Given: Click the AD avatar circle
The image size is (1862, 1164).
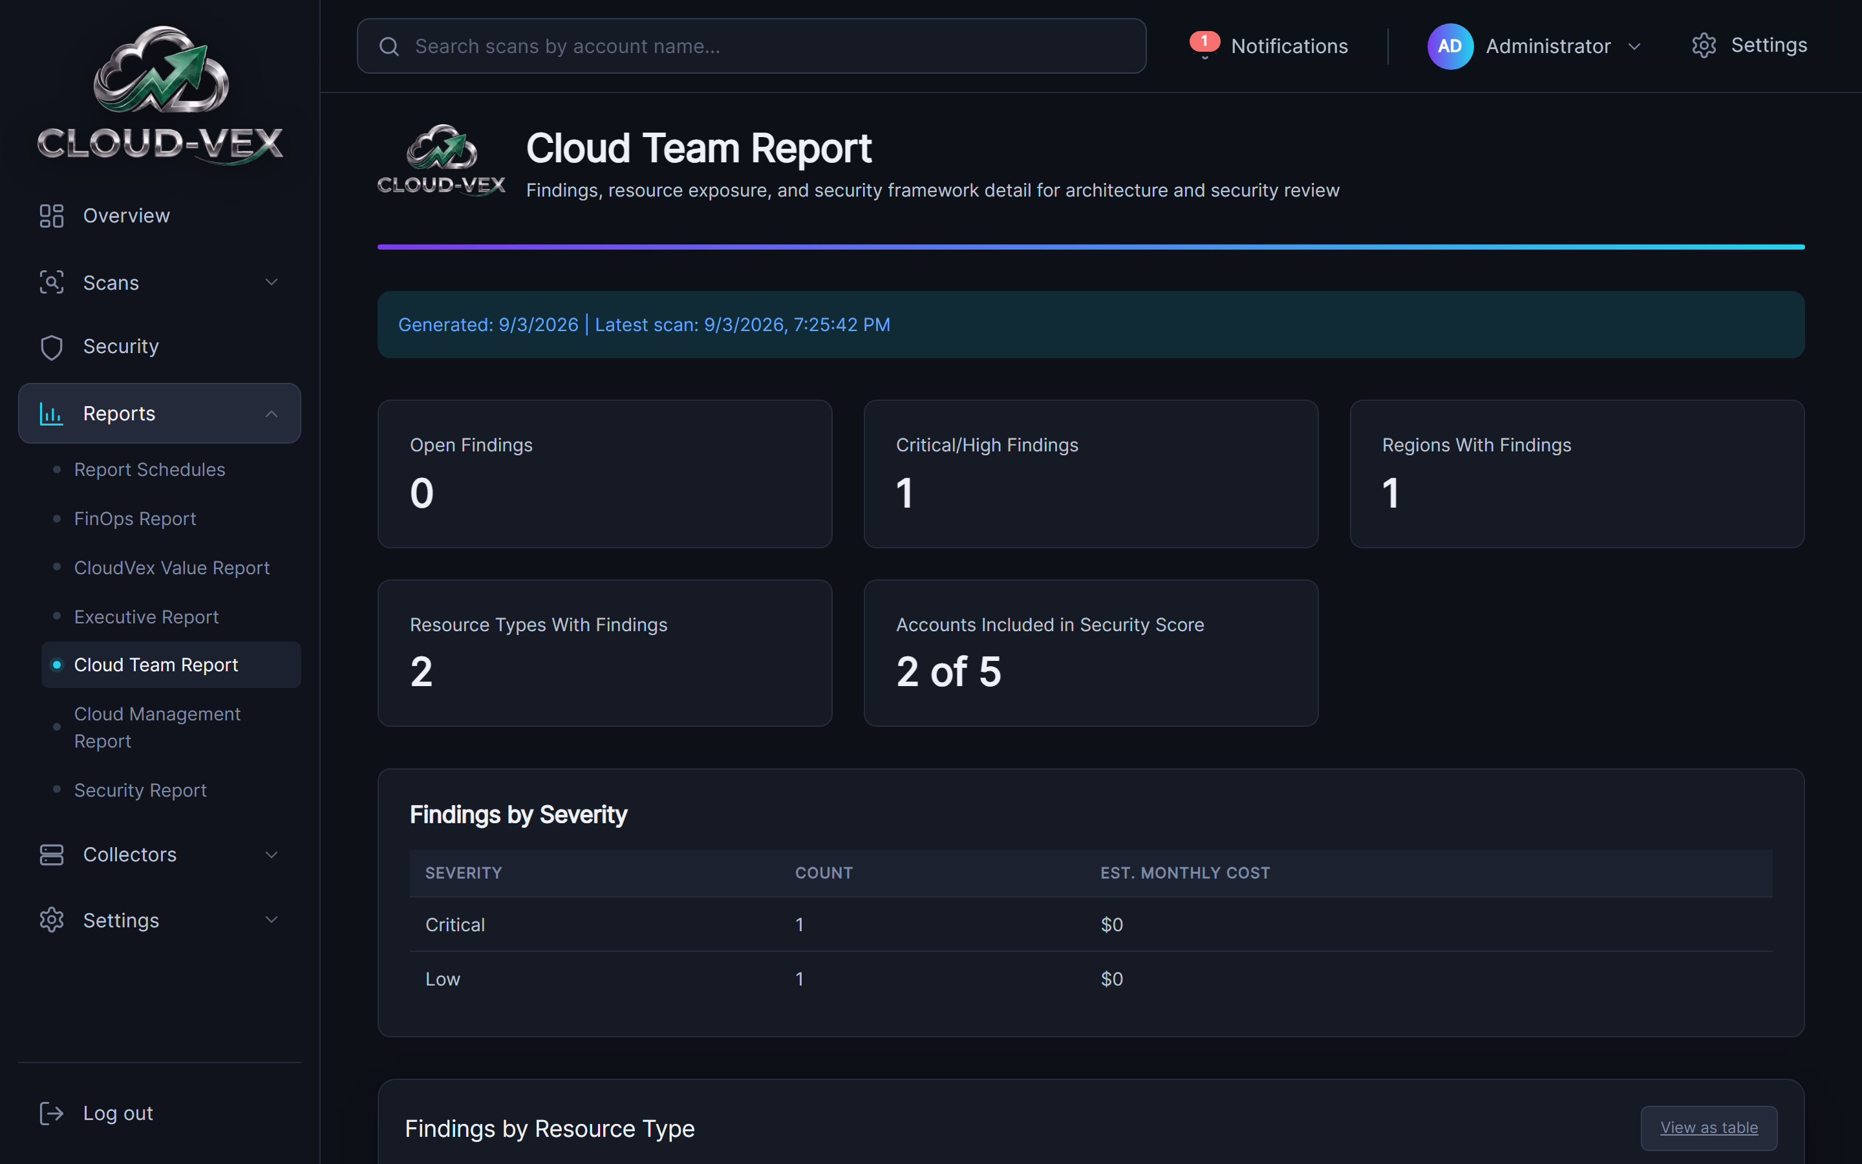Looking at the screenshot, I should pyautogui.click(x=1450, y=46).
